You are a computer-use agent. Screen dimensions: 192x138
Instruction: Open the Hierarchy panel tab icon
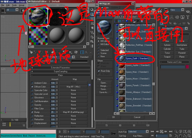point(172,17)
